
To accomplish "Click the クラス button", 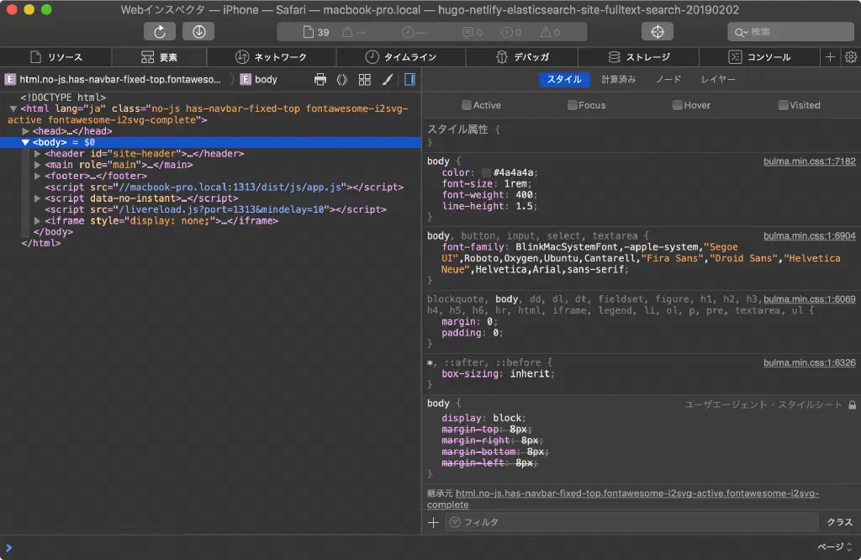I will click(839, 522).
